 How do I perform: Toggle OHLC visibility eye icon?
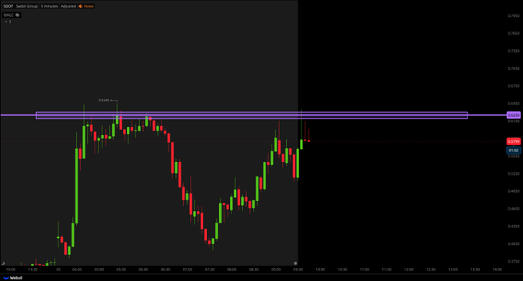tap(18, 15)
